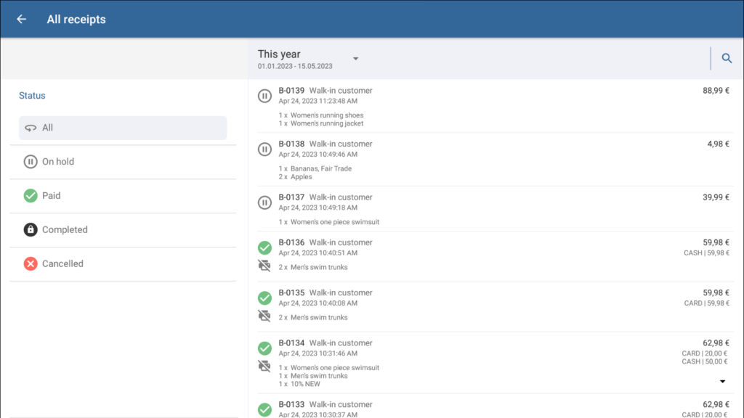The image size is (744, 418).
Task: Click the on-hold icon for receipt B-0138
Action: [265, 149]
